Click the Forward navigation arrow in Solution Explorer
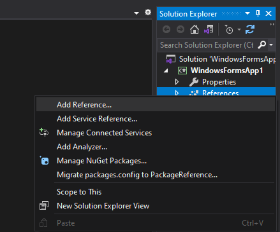The image size is (280, 232). pos(181,29)
